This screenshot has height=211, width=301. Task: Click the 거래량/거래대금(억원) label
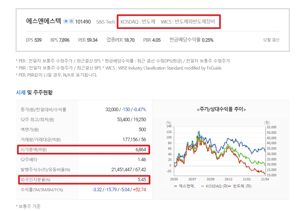tap(41, 140)
